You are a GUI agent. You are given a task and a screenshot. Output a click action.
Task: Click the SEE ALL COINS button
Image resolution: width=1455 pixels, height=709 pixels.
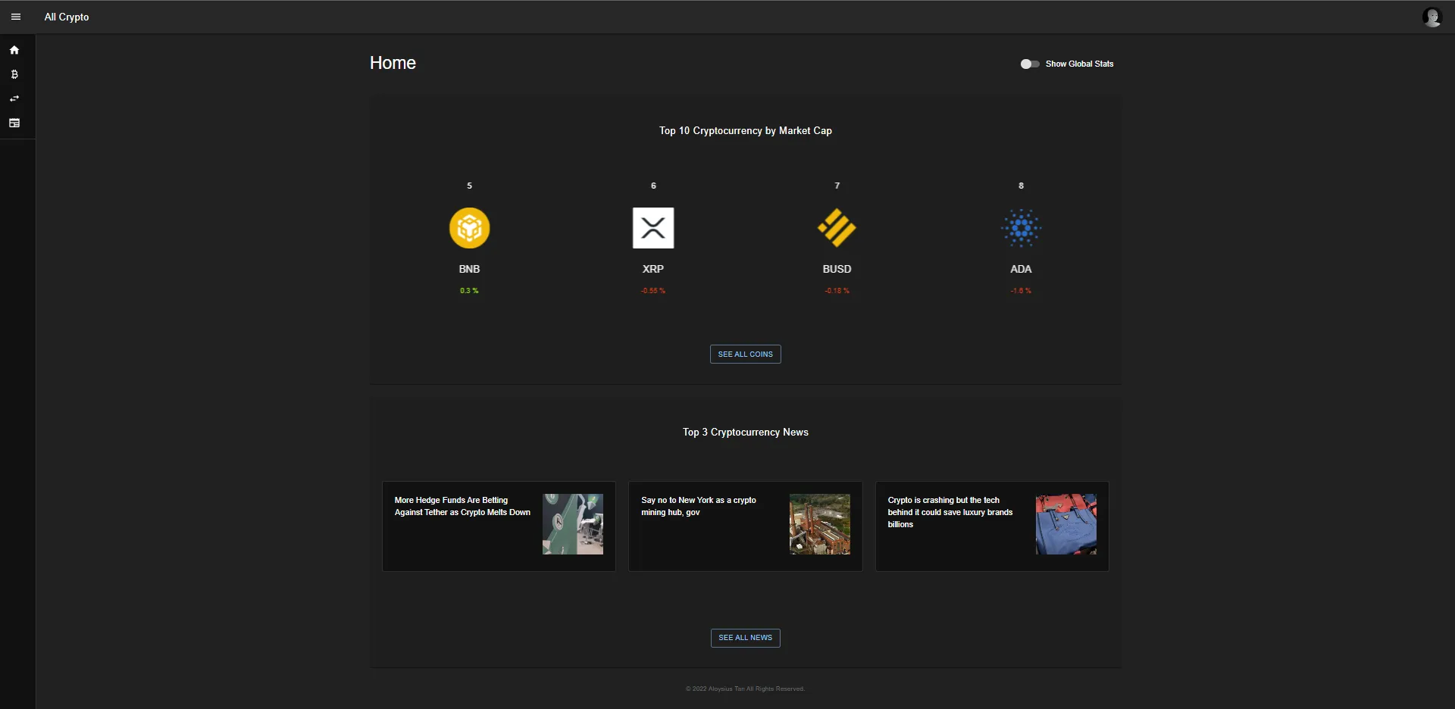[745, 354]
